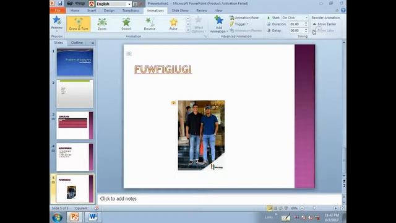The width and height of the screenshot is (396, 223).
Task: Increase the Duration spinner value
Action: 306,23
